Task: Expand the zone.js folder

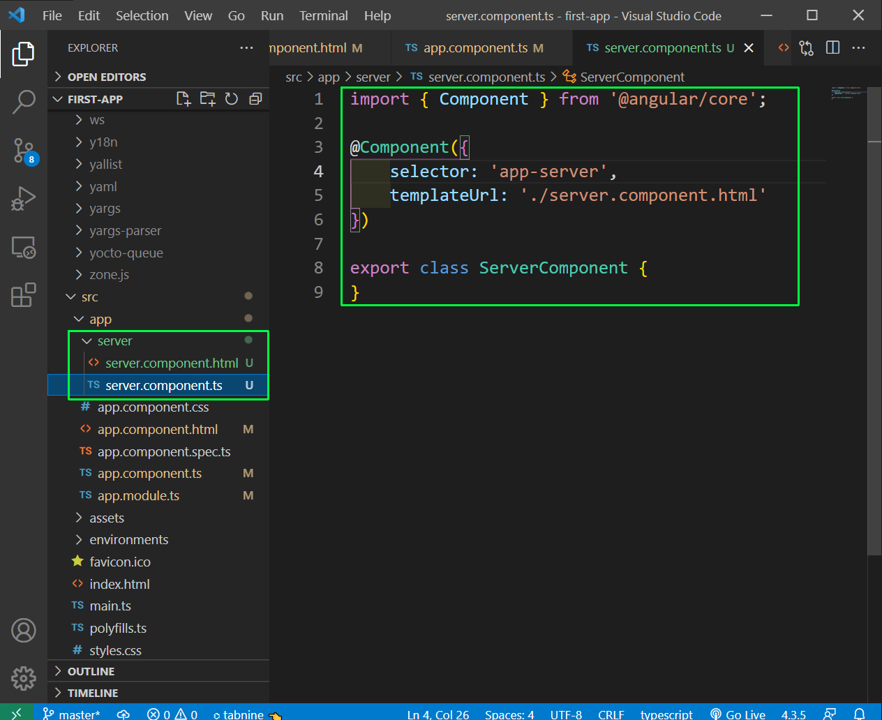Action: [158, 275]
